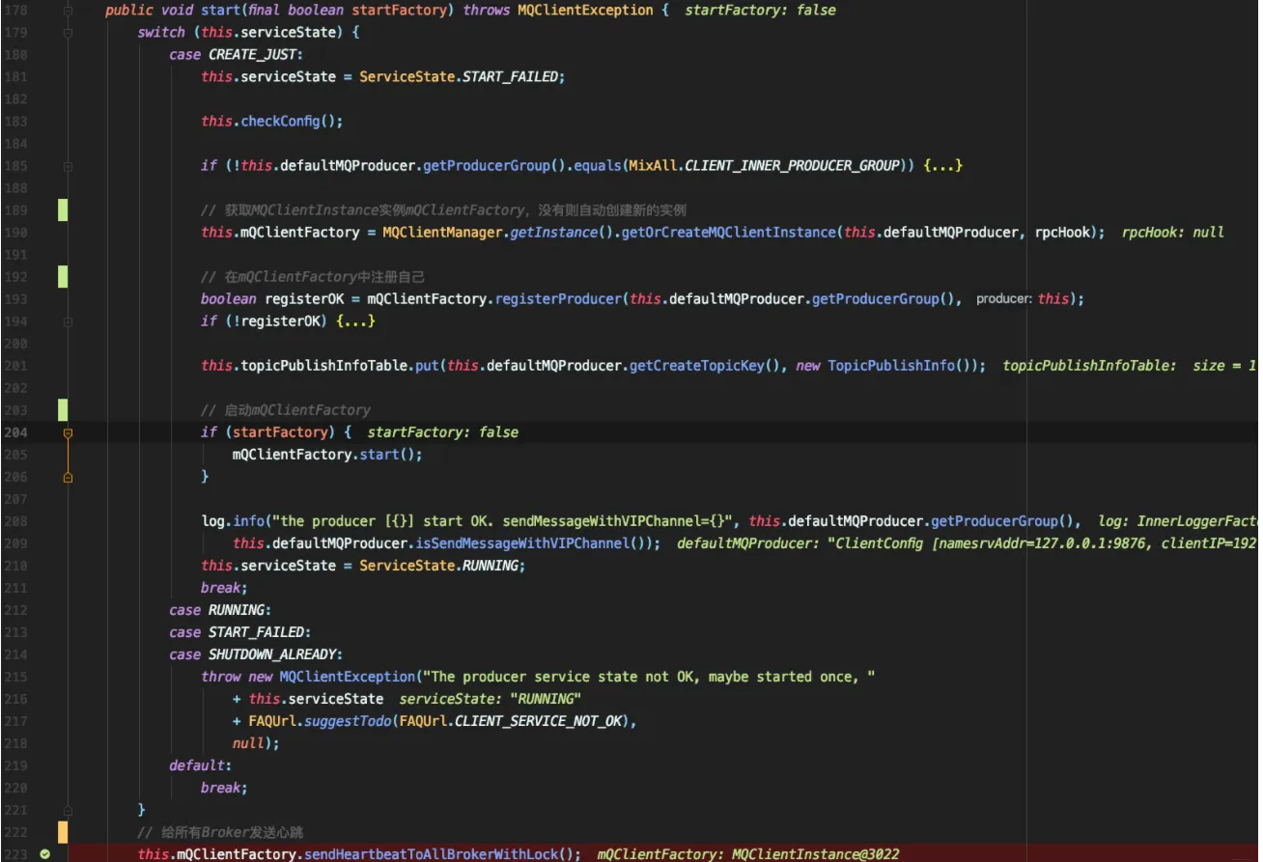Click the 'case RUNNING:' label
The image size is (1263, 862).
[220, 610]
